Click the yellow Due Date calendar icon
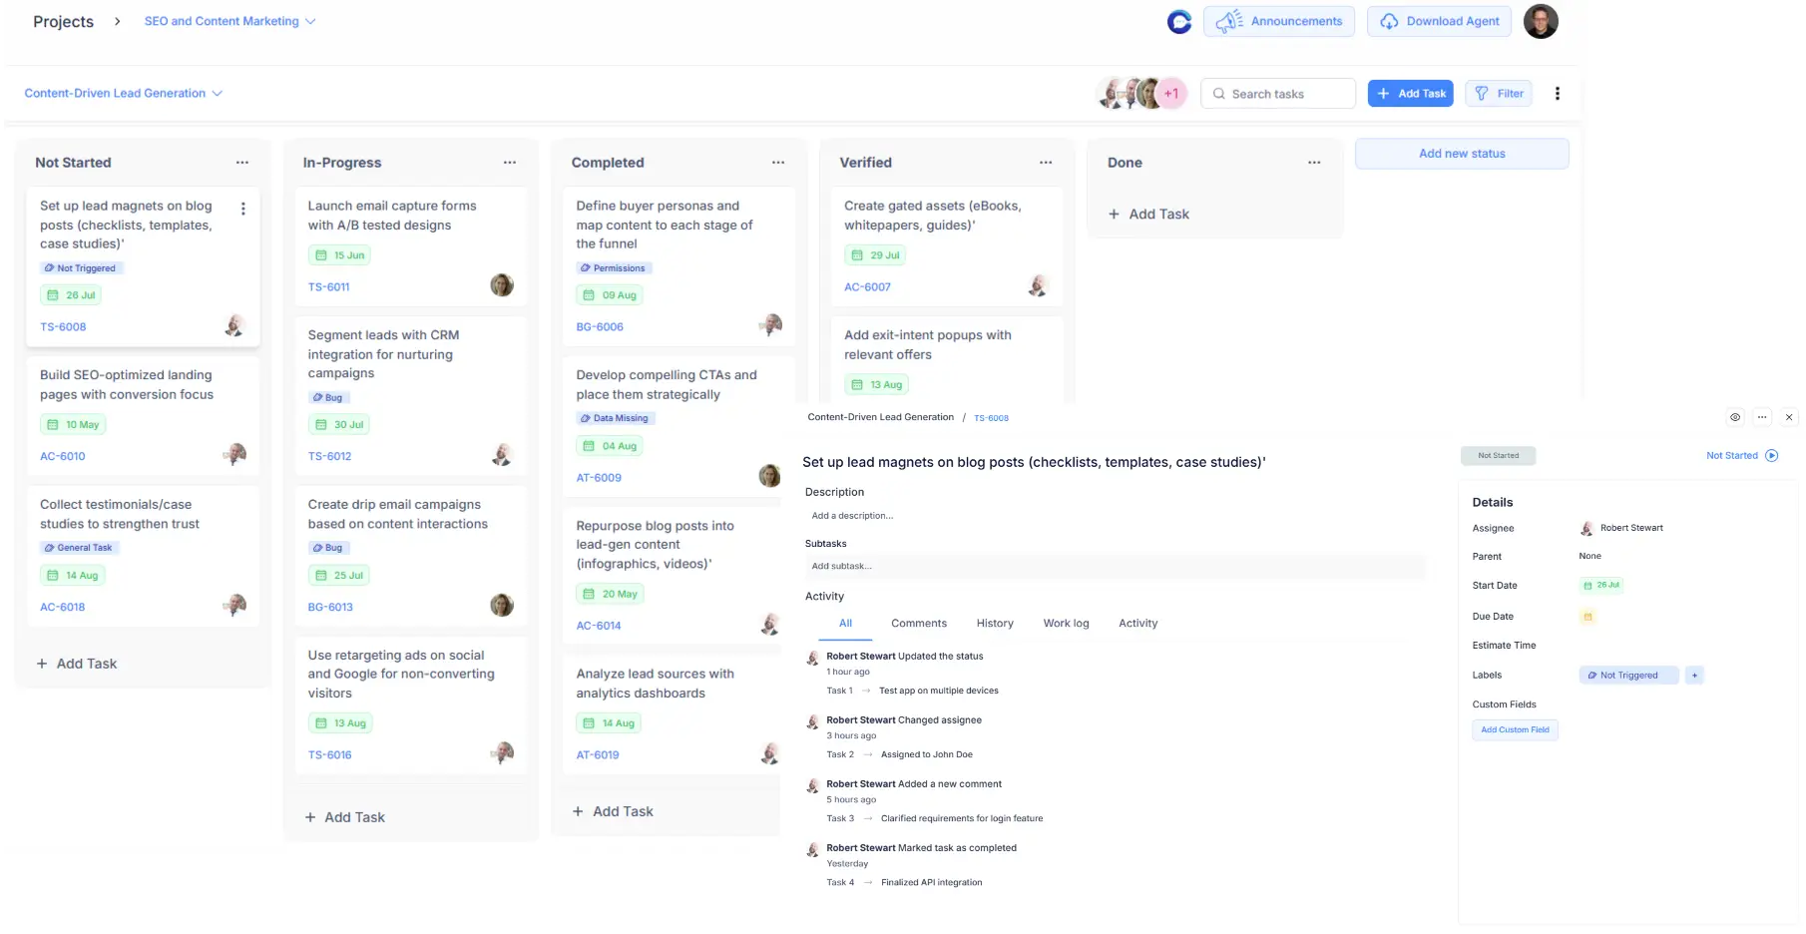 (x=1588, y=617)
